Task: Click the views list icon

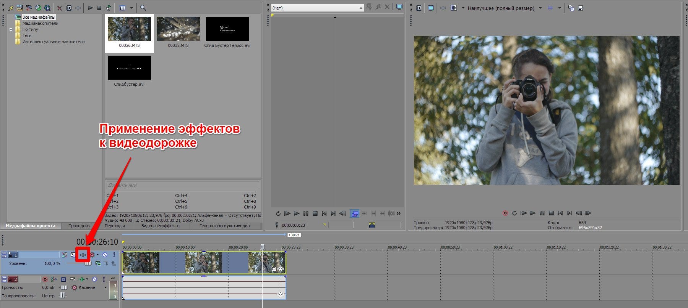Action: point(122,8)
